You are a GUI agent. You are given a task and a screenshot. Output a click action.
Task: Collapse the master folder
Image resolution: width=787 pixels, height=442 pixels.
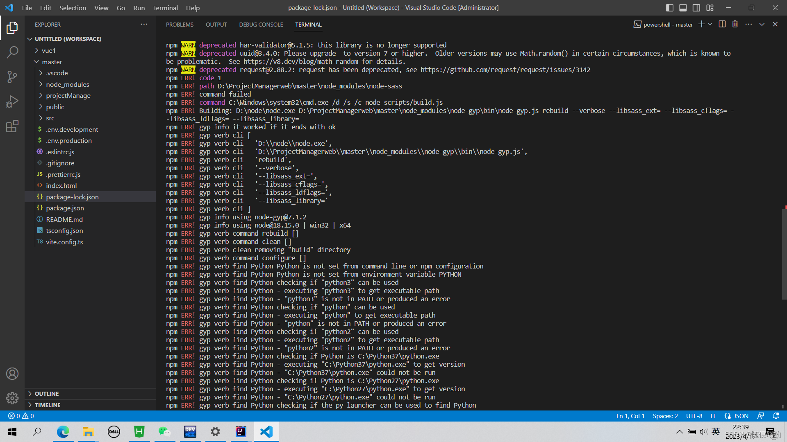[x=52, y=62]
